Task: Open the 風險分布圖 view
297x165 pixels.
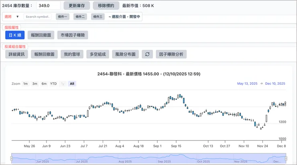Action: point(125,54)
